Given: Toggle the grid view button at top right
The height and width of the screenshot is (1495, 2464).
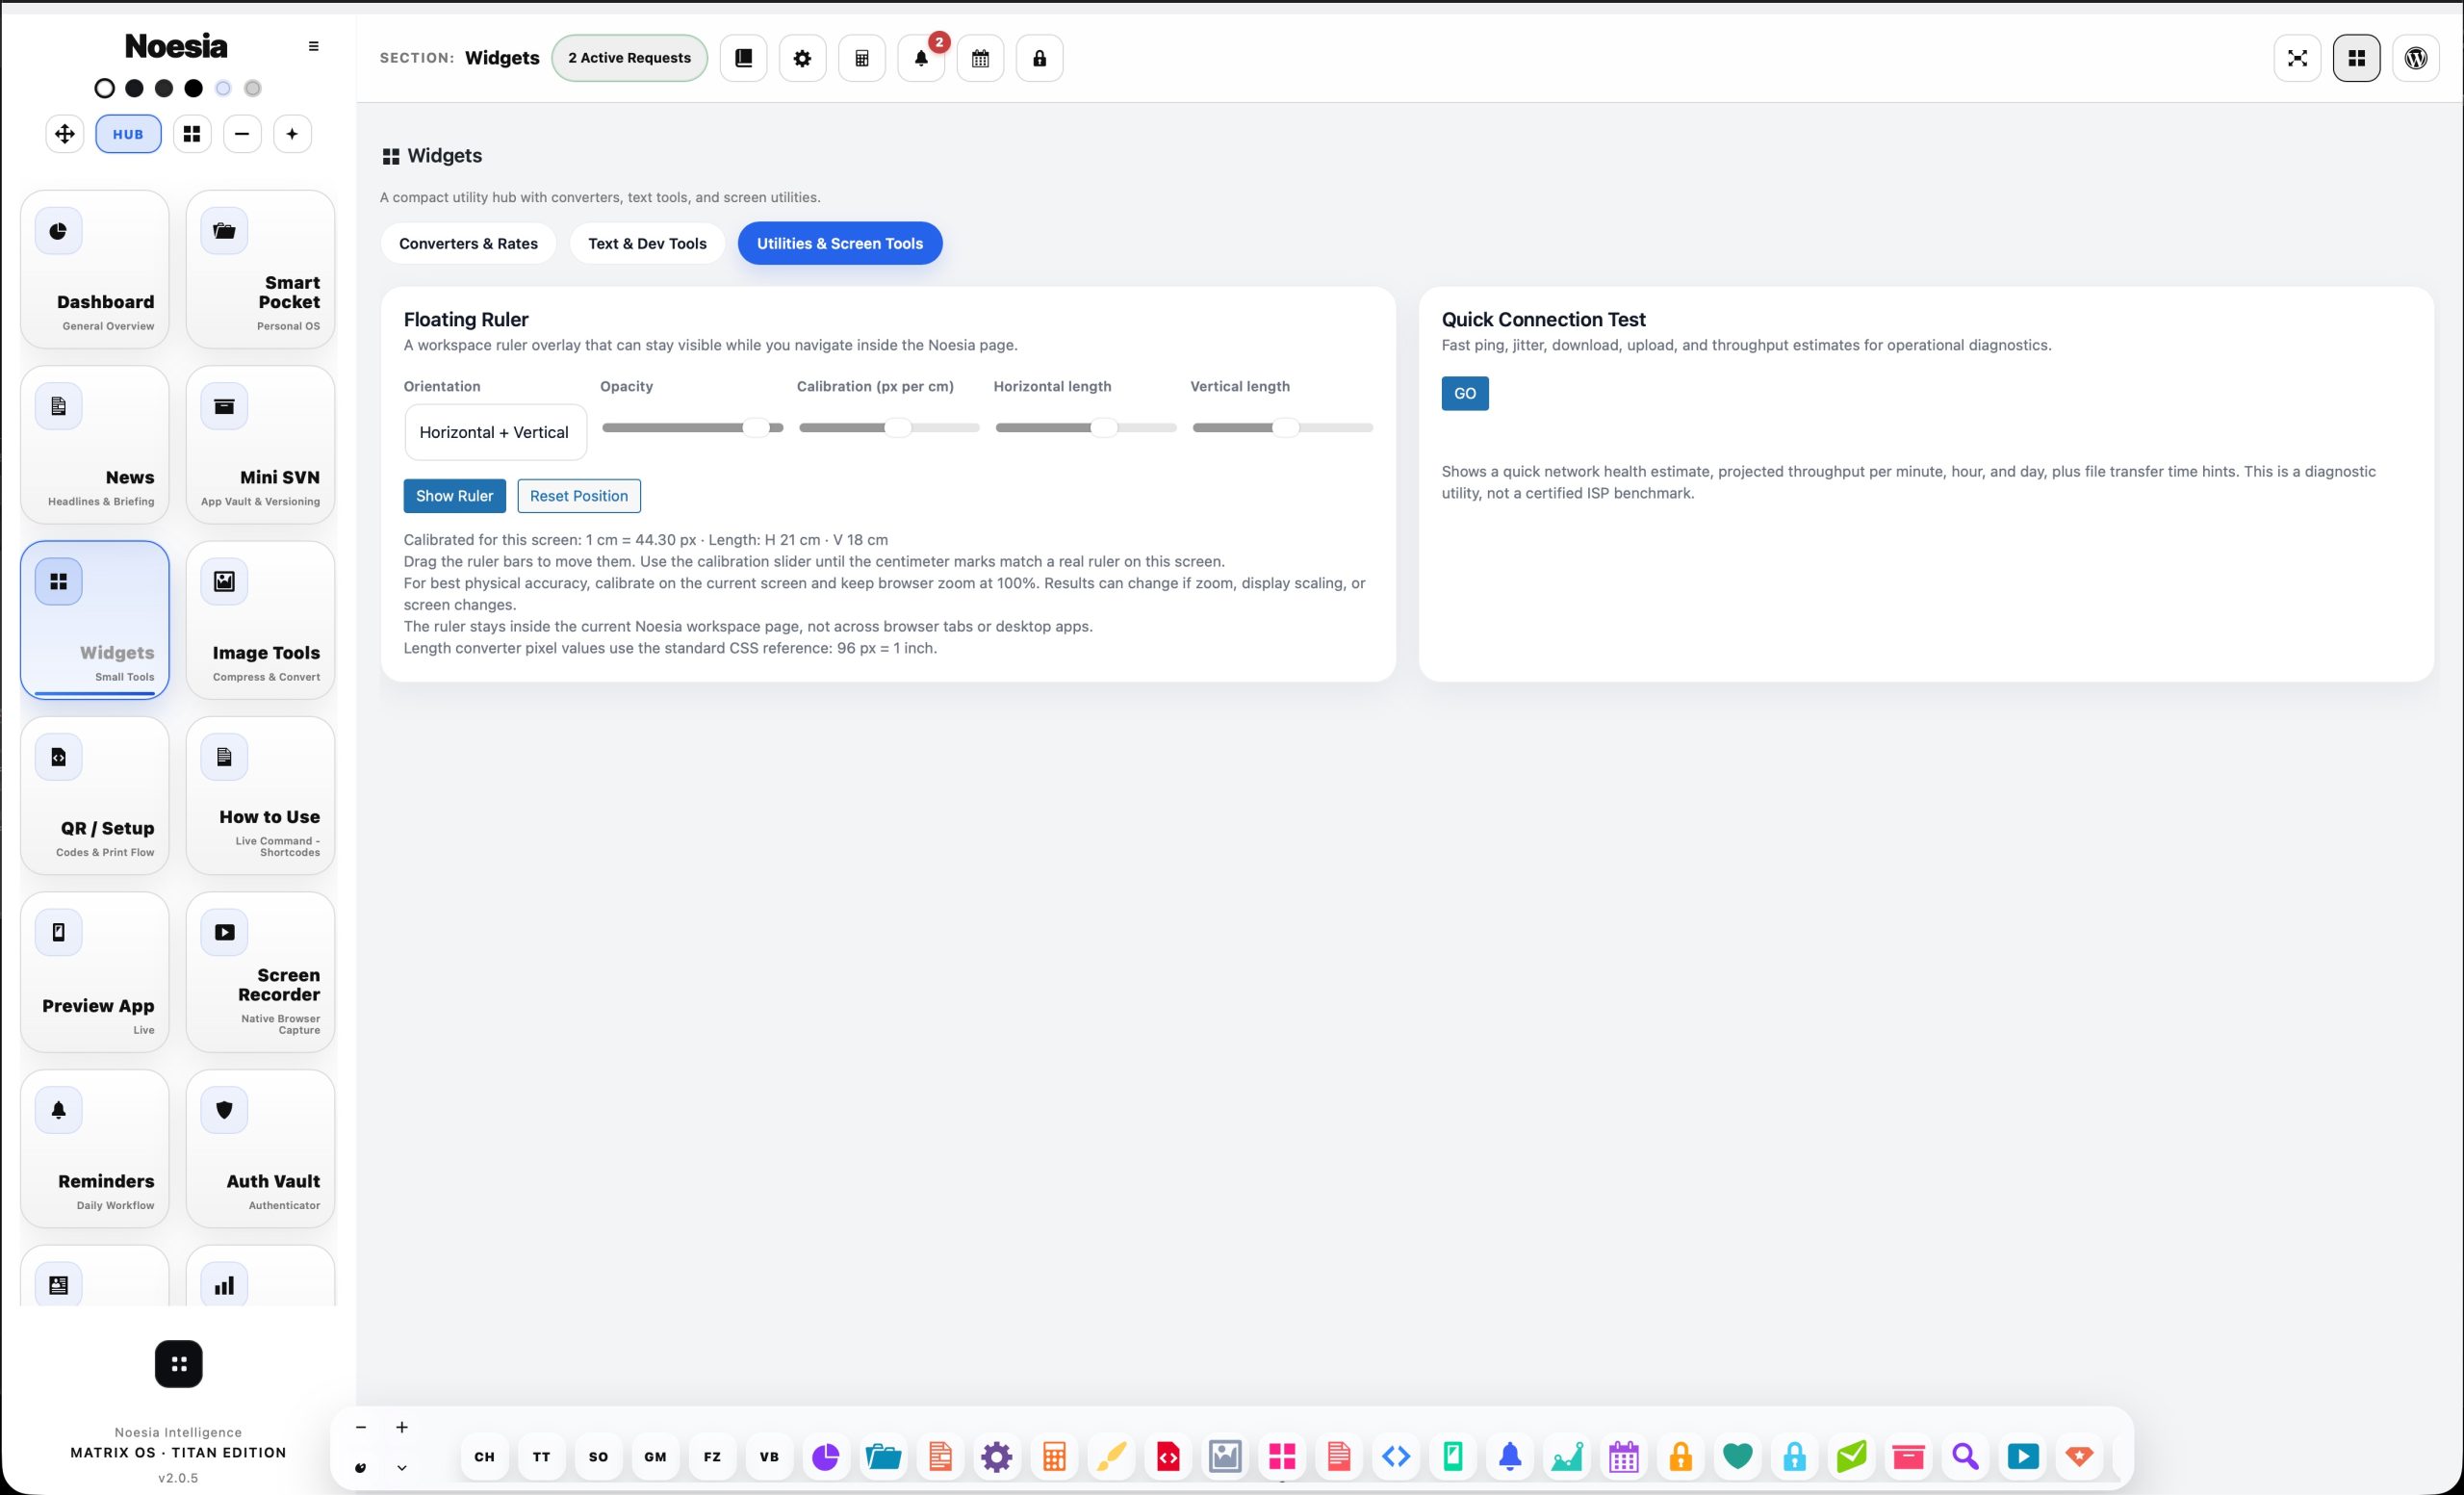Looking at the screenshot, I should click(2356, 58).
